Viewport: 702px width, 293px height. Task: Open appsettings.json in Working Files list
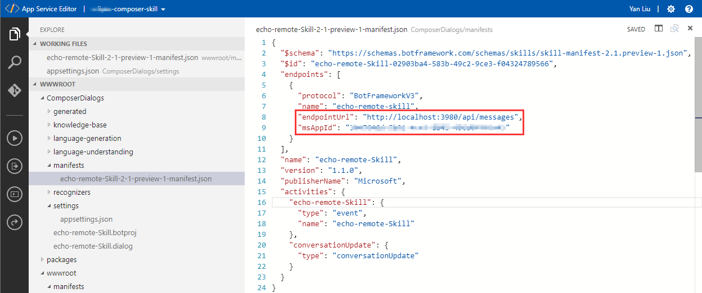[x=137, y=71]
